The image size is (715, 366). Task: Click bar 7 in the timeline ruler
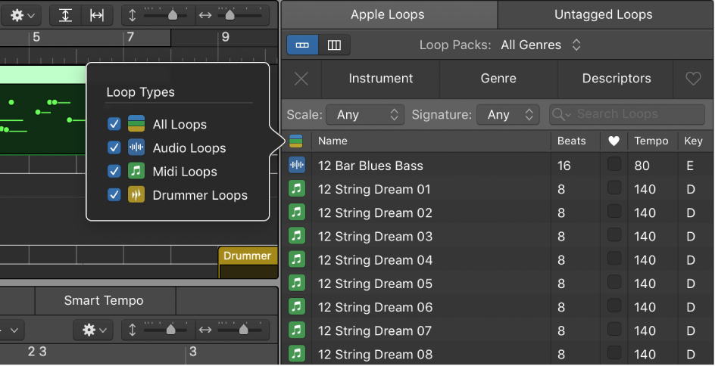pyautogui.click(x=130, y=37)
